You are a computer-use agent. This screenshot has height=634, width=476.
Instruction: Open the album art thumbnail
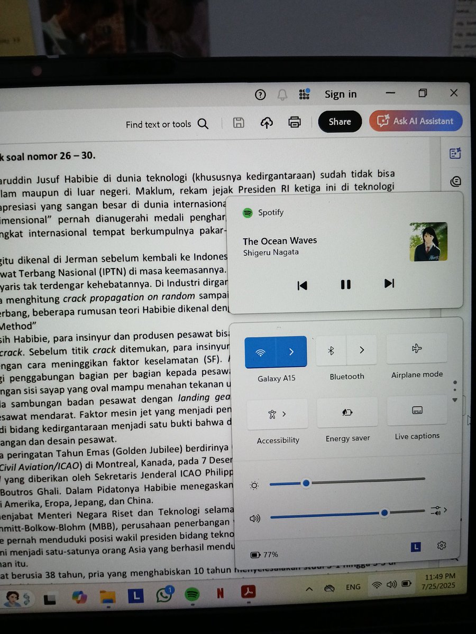(428, 241)
